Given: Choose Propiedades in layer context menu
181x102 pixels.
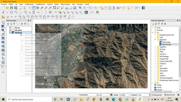Looking at the screenshot, I should click(x=29, y=71).
